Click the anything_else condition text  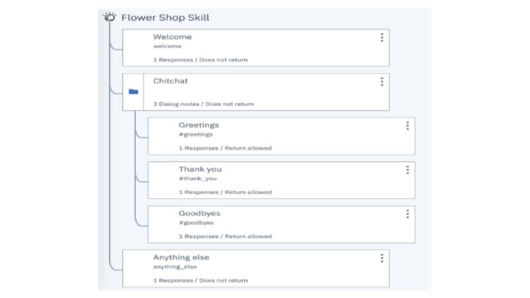point(175,267)
